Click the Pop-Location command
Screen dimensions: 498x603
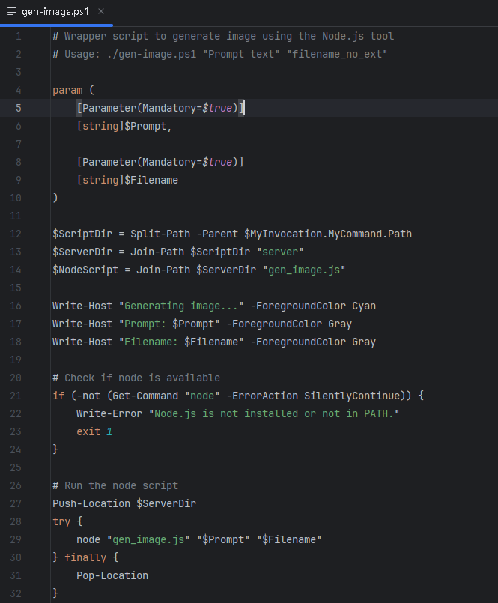coord(112,575)
